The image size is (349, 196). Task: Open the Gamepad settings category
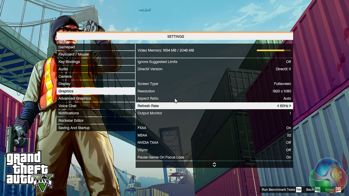click(x=96, y=47)
